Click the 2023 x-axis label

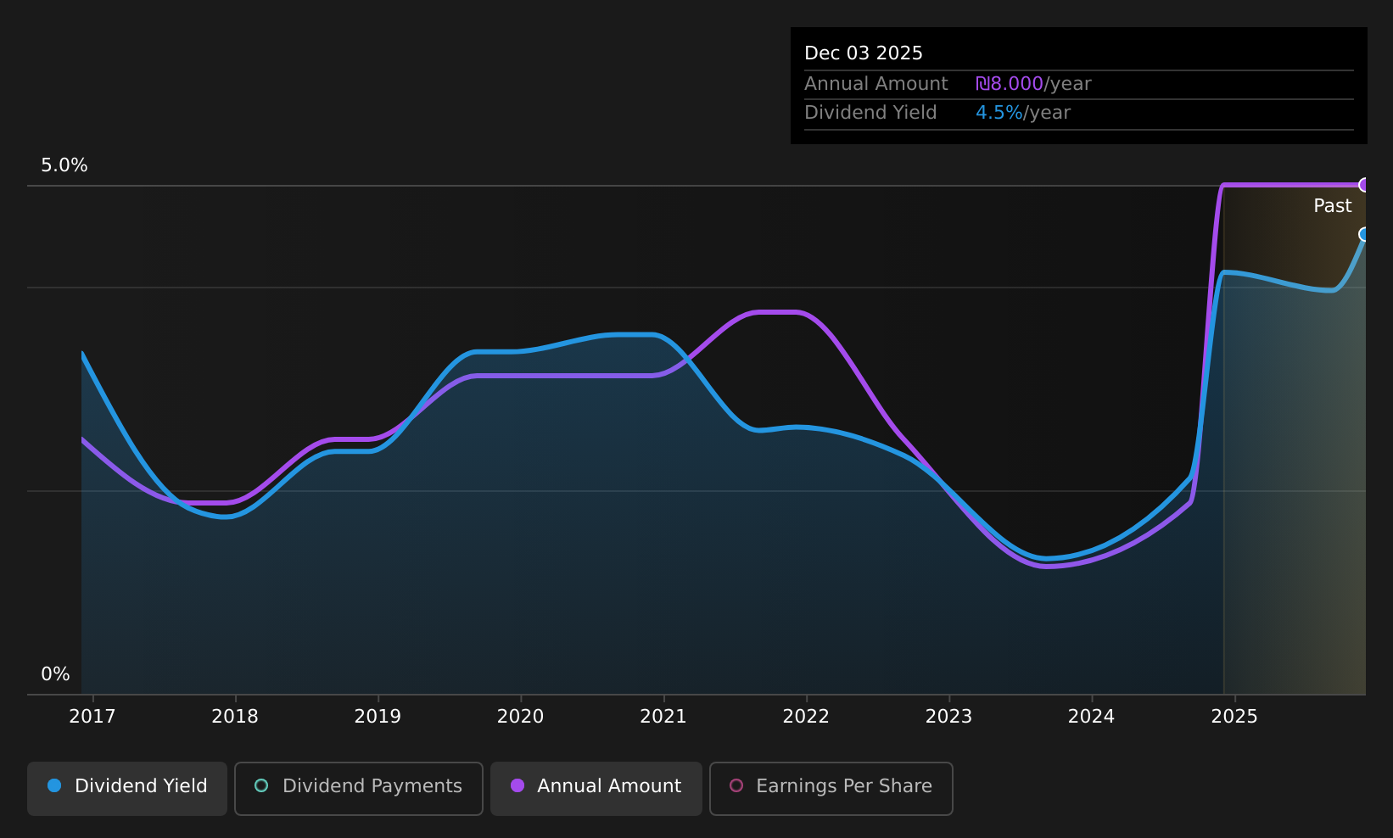948,717
